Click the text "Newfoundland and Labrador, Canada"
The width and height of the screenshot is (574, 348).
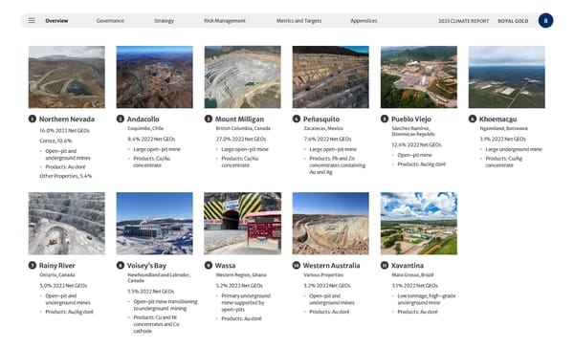coord(159,278)
